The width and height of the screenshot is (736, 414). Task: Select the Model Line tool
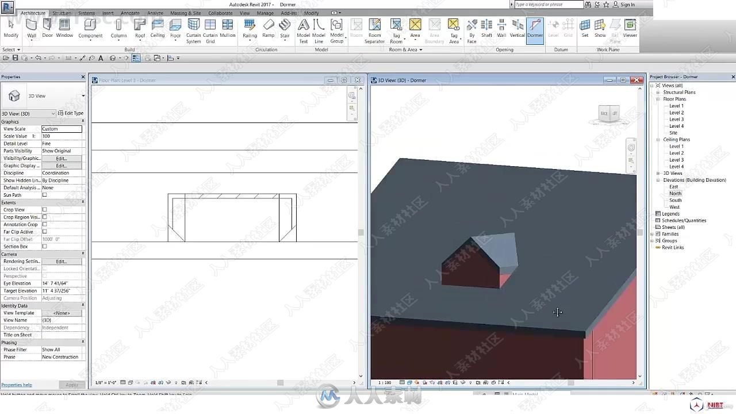319,32
